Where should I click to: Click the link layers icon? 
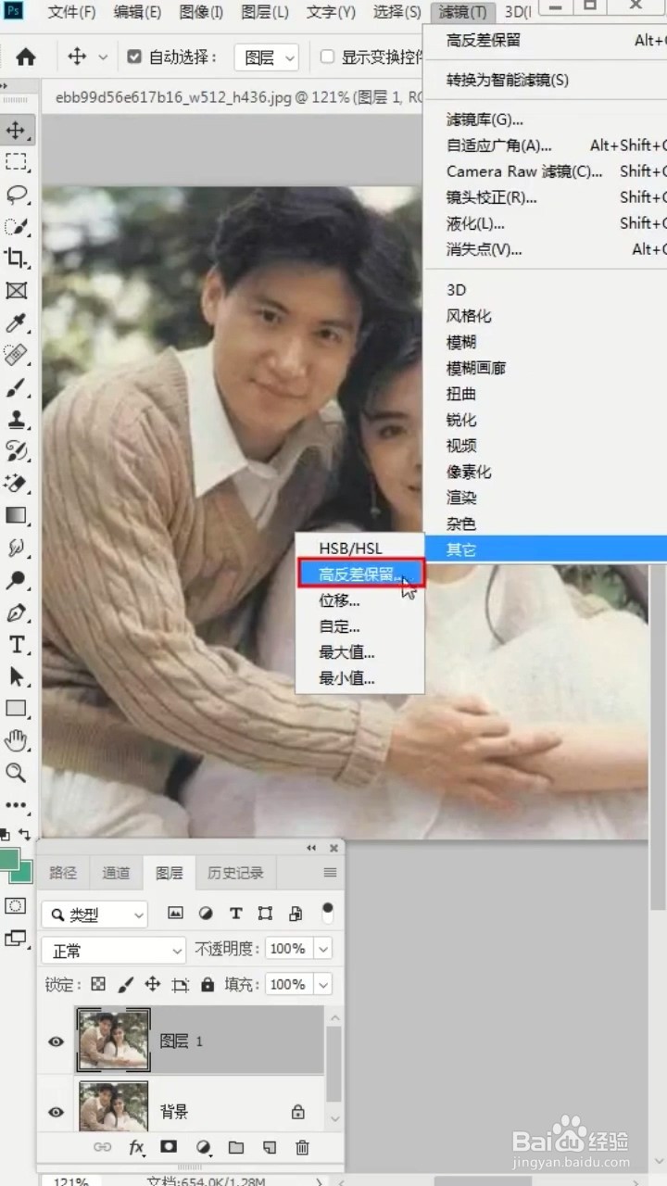103,1147
